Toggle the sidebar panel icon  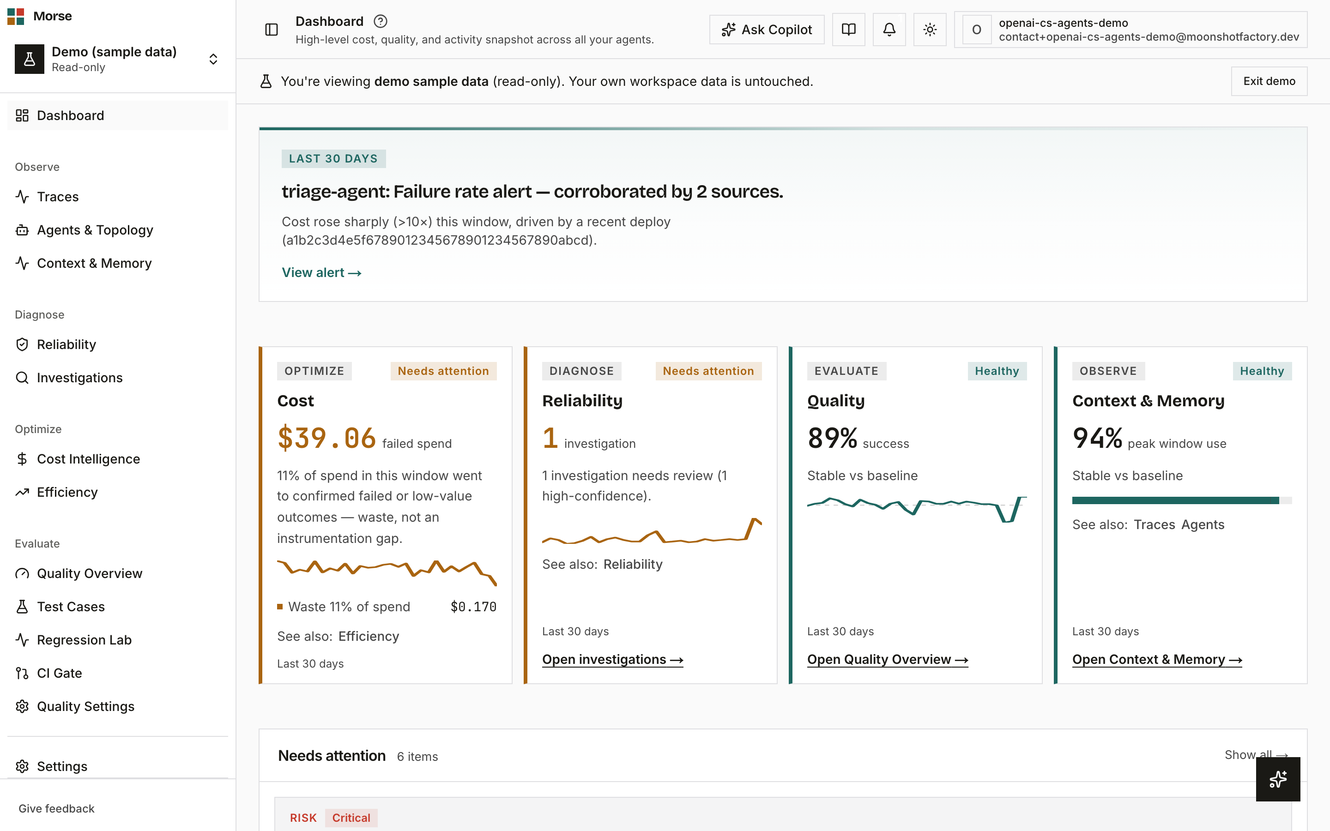click(x=272, y=30)
